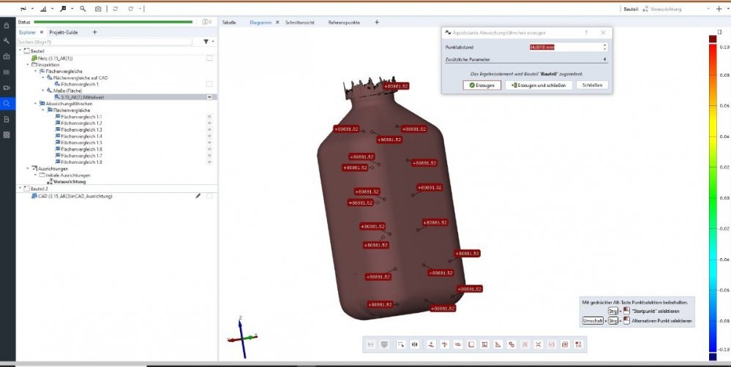
Task: Check the visibility box for Netz (3.15_AK(1))
Action: click(x=209, y=57)
